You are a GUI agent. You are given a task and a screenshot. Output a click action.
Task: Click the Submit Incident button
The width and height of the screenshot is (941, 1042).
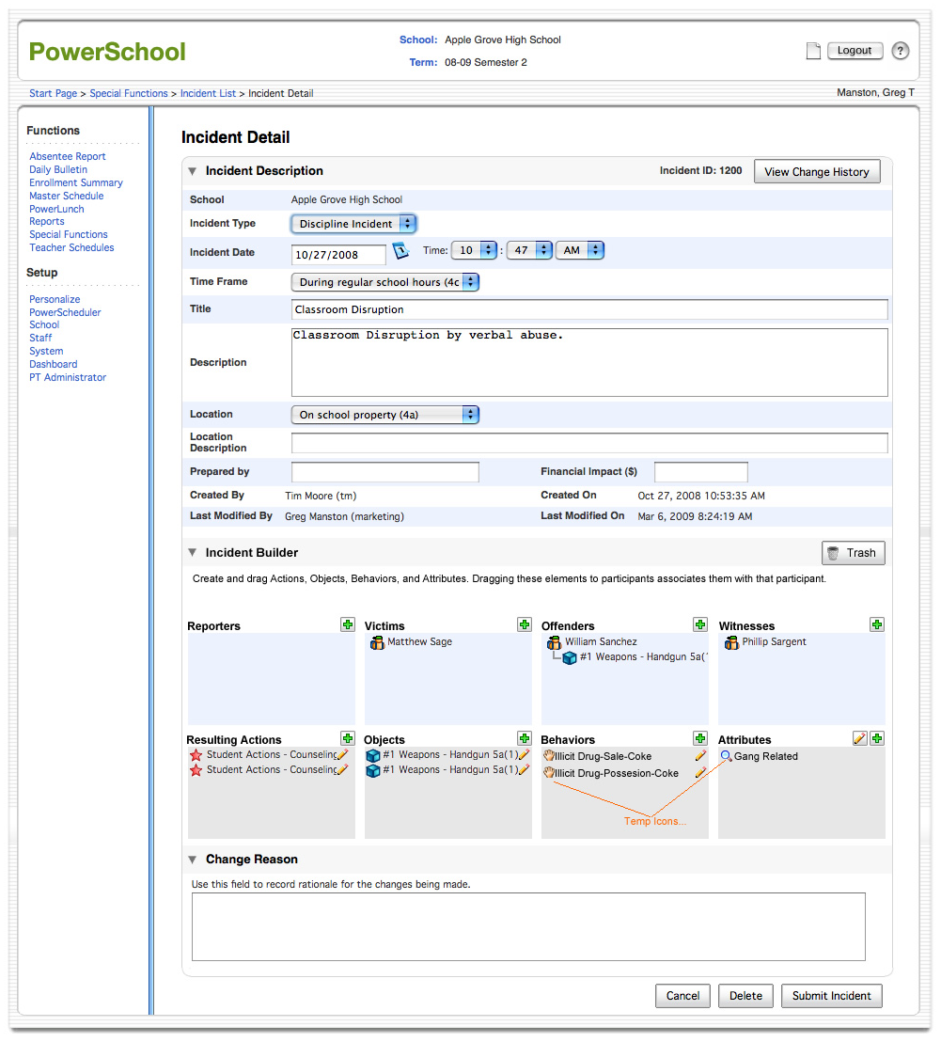click(x=832, y=996)
